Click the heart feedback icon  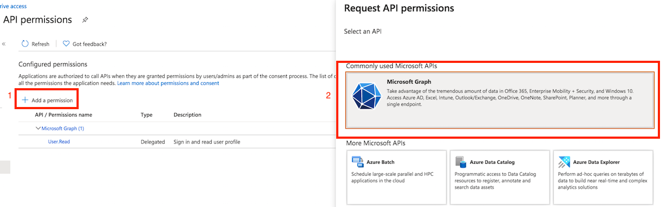point(66,44)
